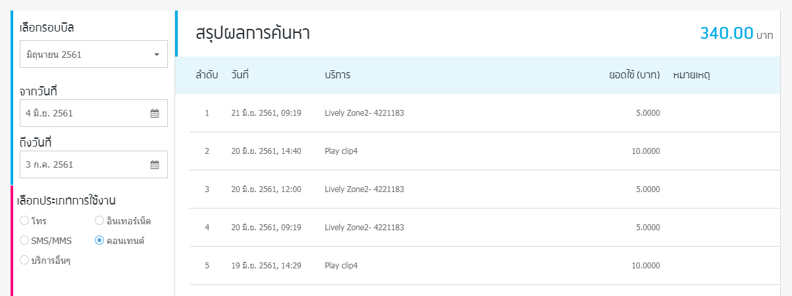Select row 1 Lively Zone2- 4221183
792x296 pixels.
coord(484,113)
